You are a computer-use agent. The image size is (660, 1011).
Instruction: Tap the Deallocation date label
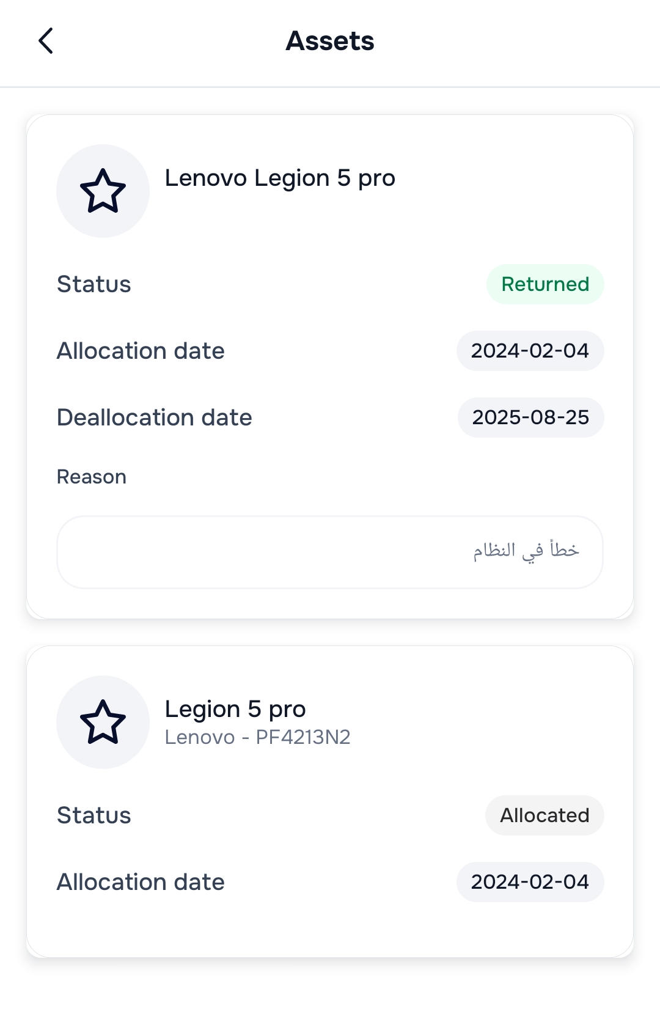(x=154, y=417)
